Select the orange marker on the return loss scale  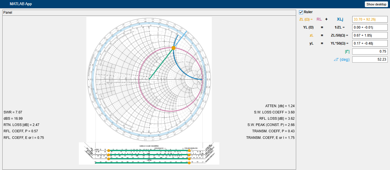[109, 155]
